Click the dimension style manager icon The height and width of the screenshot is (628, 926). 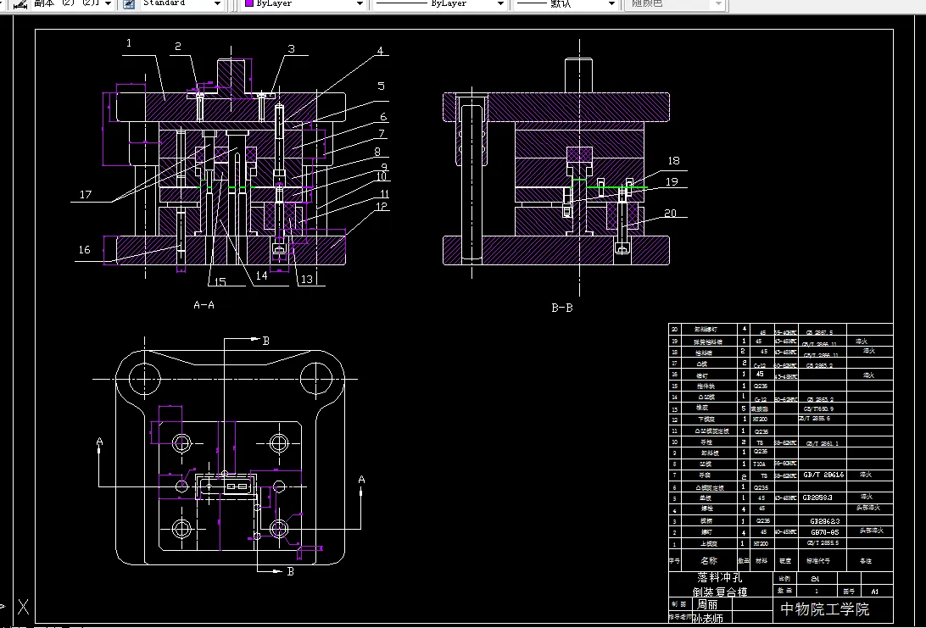20,3
